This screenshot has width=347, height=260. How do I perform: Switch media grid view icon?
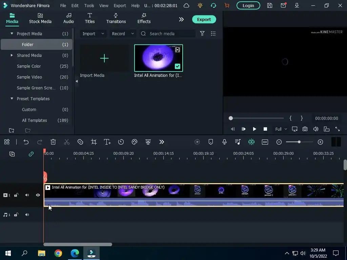point(213,34)
